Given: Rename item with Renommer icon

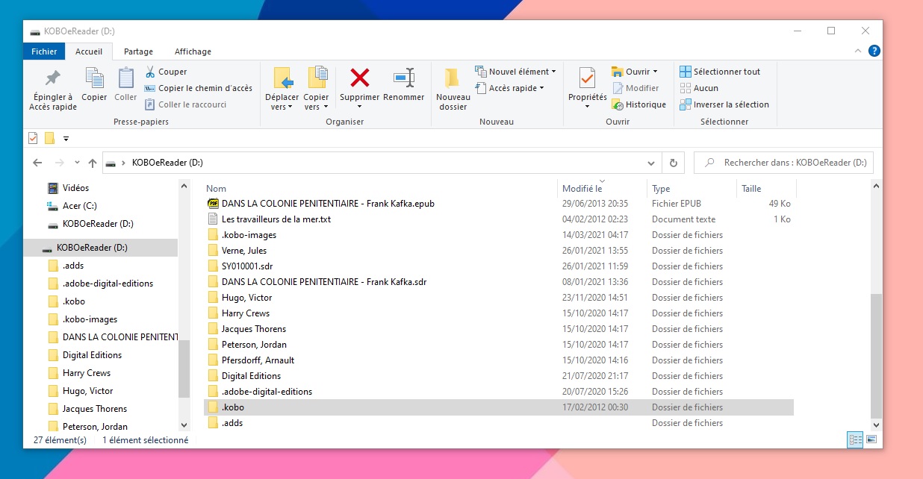Looking at the screenshot, I should [404, 85].
